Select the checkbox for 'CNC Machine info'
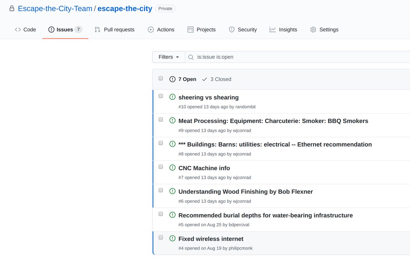Screen dimensions: 410x266 [161, 167]
